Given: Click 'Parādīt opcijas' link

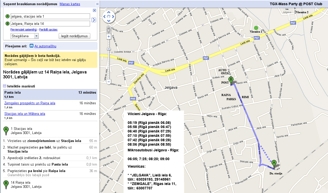Looking at the screenshot, I should (49, 30).
